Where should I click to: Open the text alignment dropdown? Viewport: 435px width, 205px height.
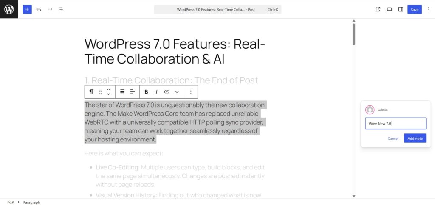point(133,91)
